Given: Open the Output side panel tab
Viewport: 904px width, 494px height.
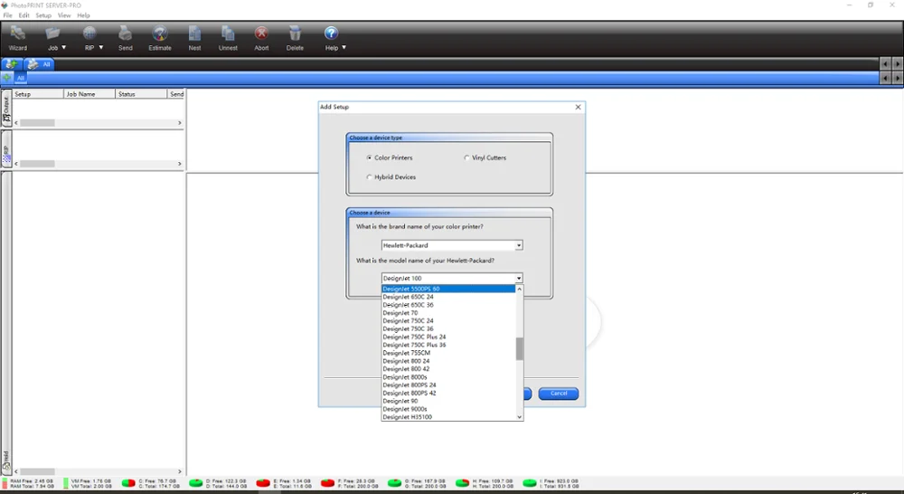Looking at the screenshot, I should point(6,108).
